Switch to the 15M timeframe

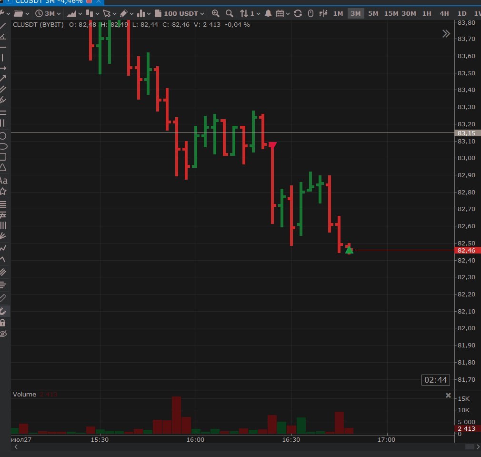[391, 13]
